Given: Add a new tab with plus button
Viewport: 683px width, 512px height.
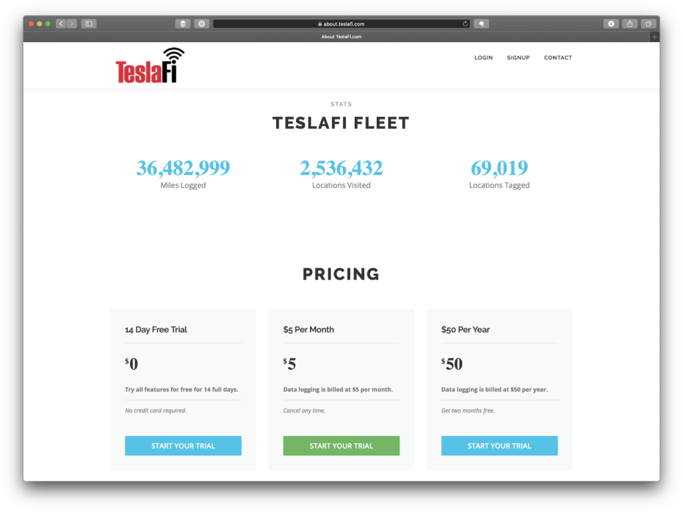Looking at the screenshot, I should click(654, 37).
